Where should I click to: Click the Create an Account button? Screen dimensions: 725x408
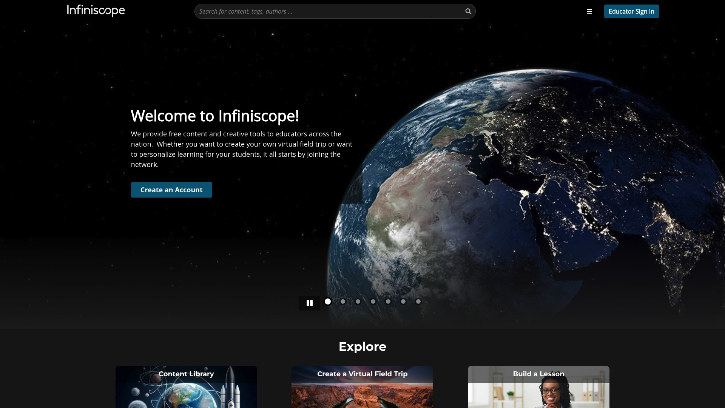click(x=171, y=190)
